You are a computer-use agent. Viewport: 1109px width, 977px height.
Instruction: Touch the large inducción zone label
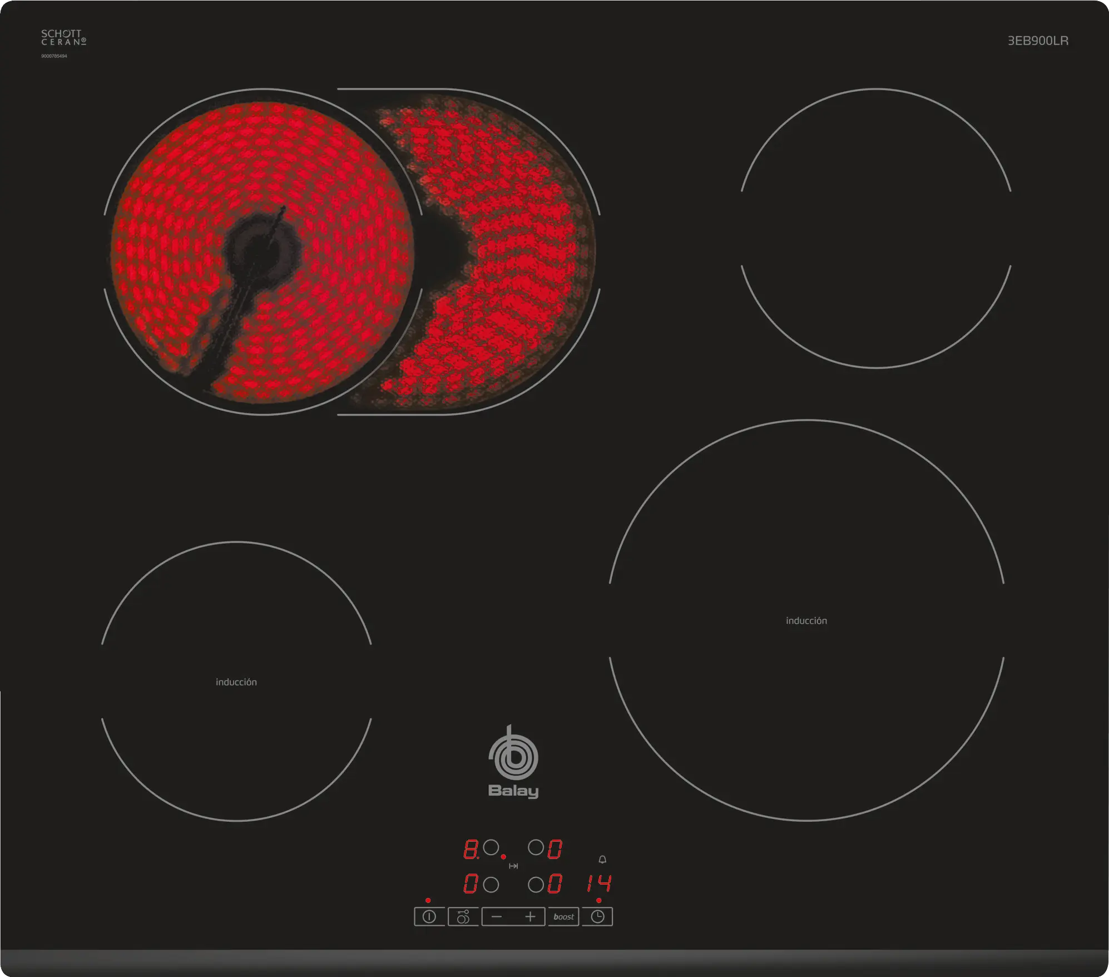tap(806, 620)
